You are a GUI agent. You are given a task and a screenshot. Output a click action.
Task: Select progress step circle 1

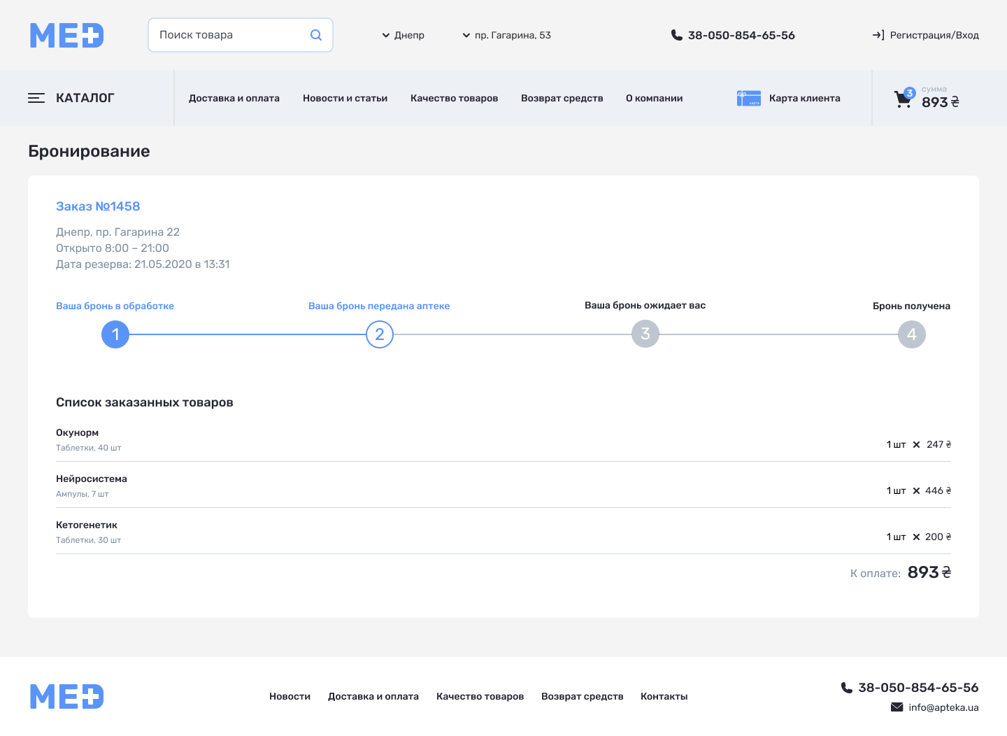pyautogui.click(x=115, y=334)
